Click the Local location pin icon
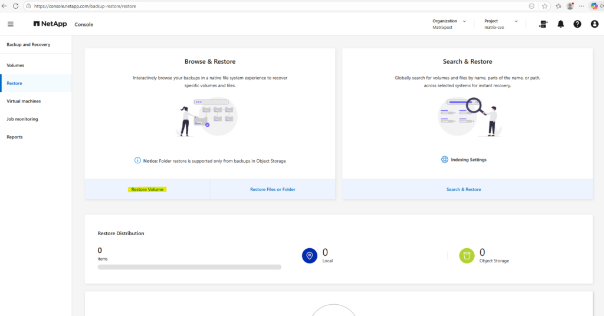Viewport: 604px width, 316px height. (310, 256)
